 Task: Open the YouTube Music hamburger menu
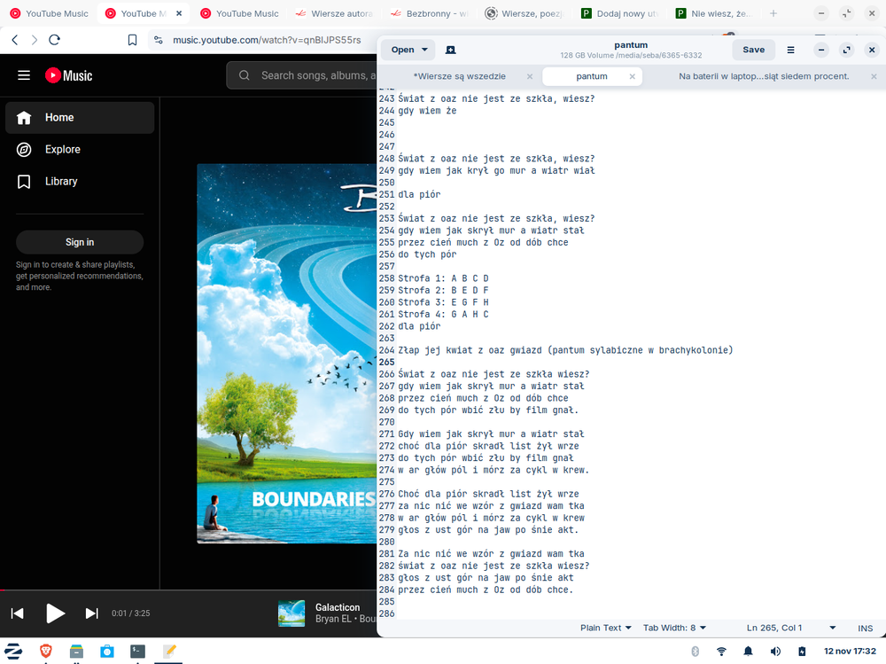coord(24,75)
